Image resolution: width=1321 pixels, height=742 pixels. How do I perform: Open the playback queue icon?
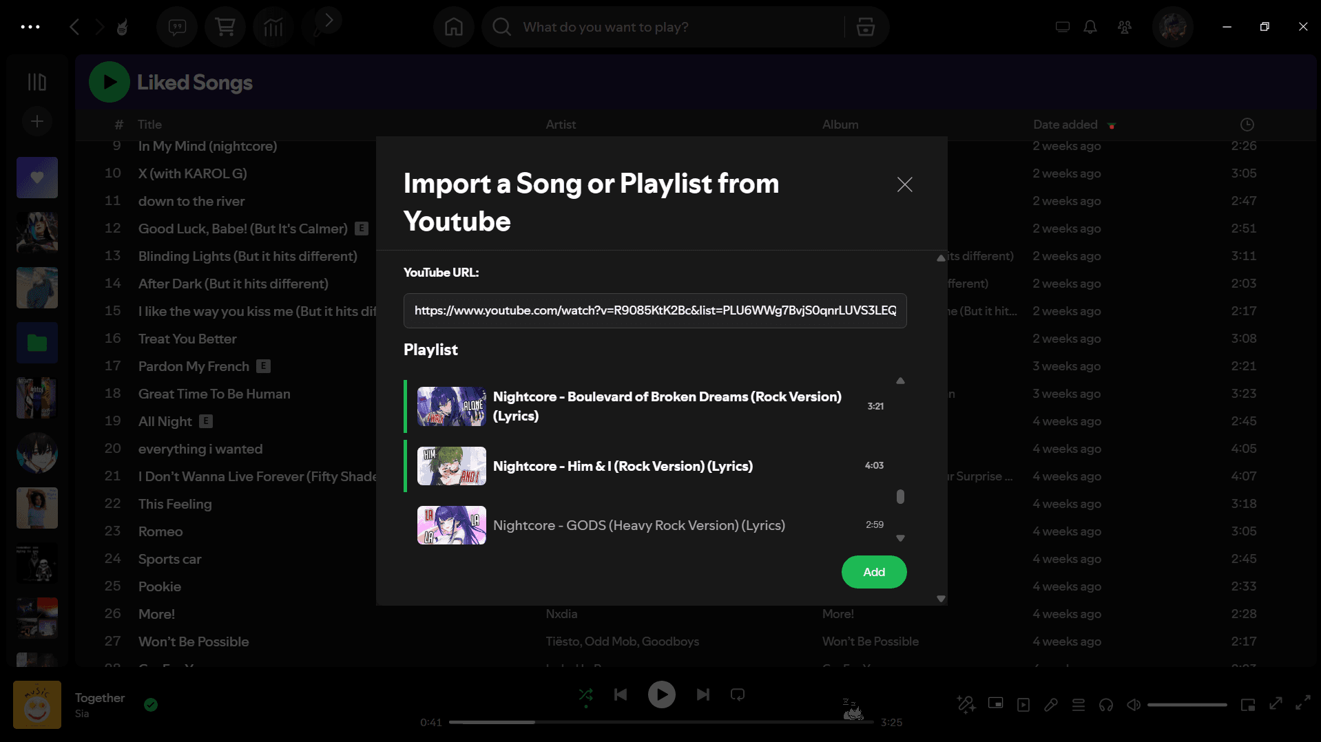pyautogui.click(x=1079, y=705)
